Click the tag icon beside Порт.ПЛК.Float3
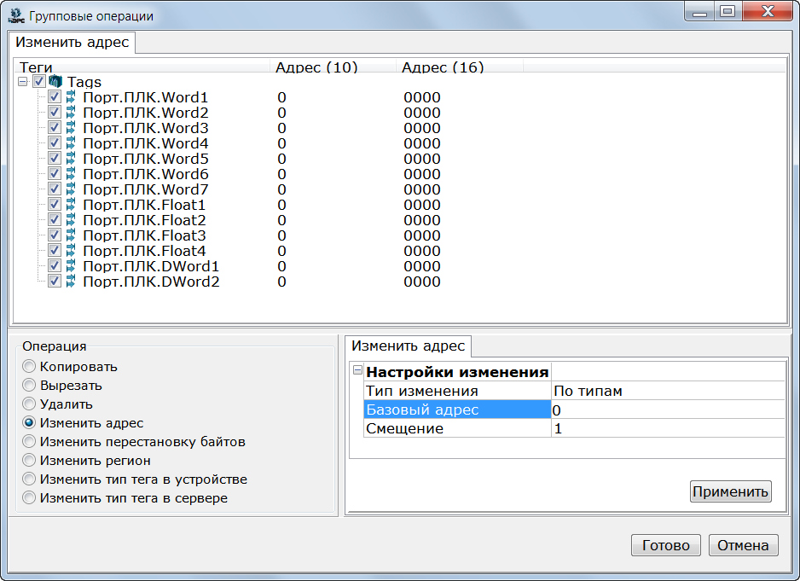The image size is (800, 581). click(x=71, y=235)
